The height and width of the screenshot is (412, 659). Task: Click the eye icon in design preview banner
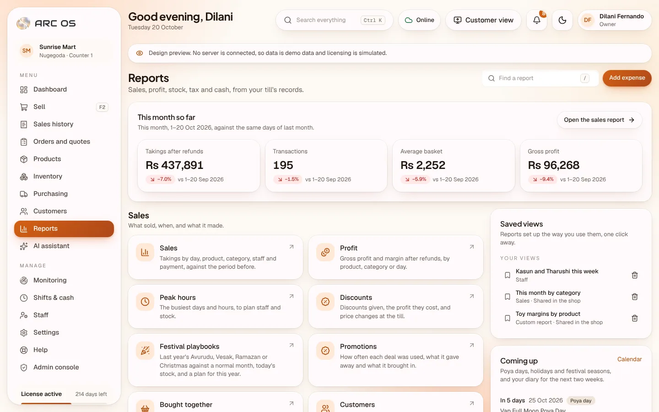coord(140,53)
